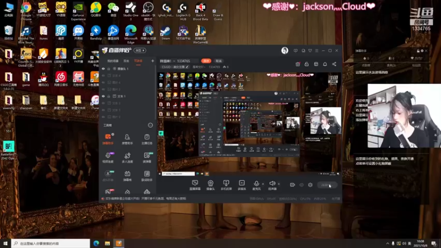This screenshot has height=248, width=441.
Task: Open Microsoft Edge from the taskbar
Action: (x=96, y=243)
